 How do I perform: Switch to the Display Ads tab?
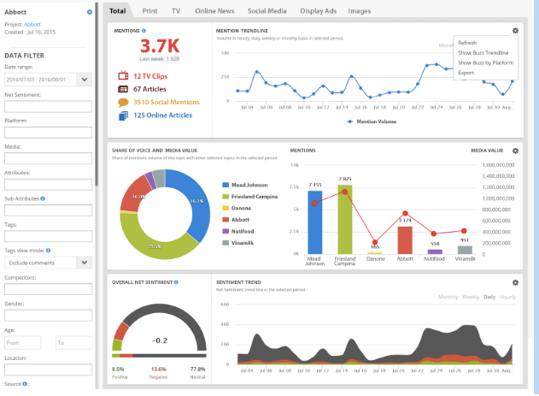click(x=319, y=11)
